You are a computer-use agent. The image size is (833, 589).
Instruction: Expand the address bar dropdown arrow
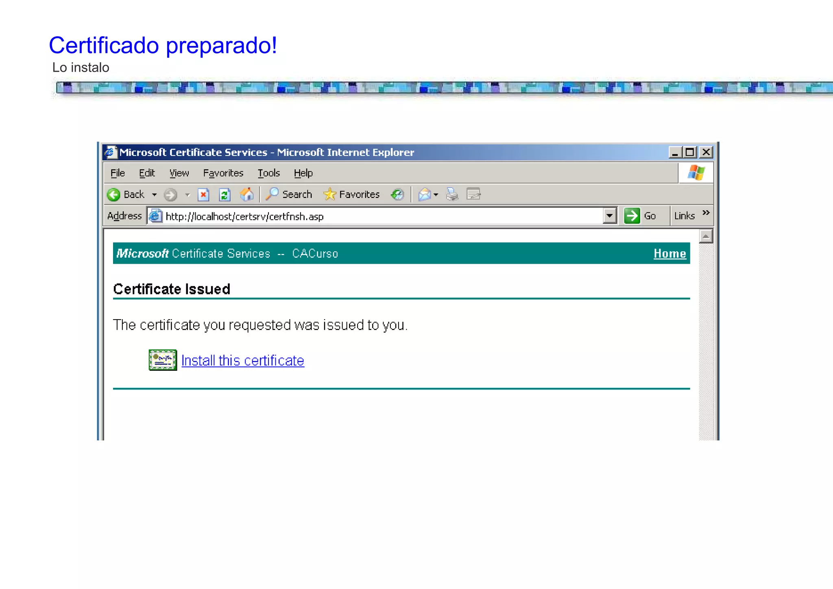(609, 216)
